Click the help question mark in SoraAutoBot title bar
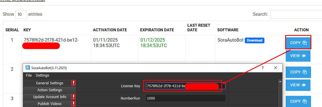The image size is (322, 107). point(263,68)
